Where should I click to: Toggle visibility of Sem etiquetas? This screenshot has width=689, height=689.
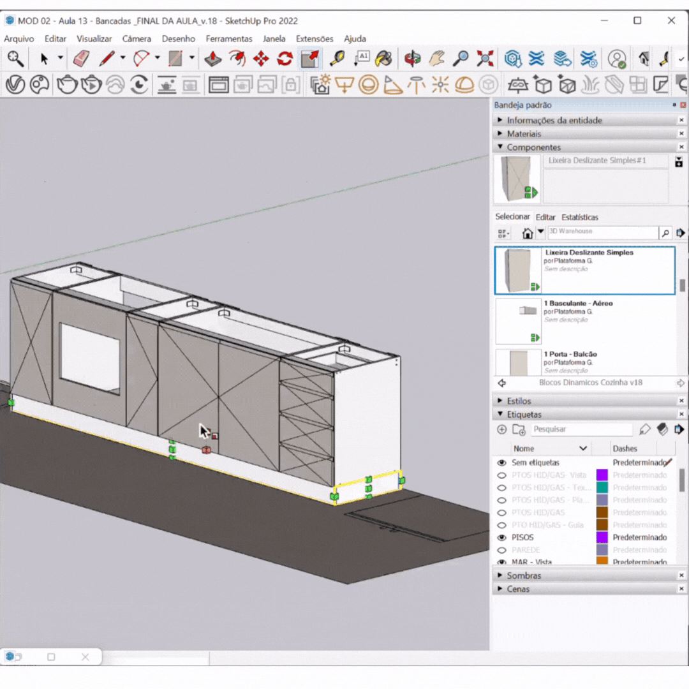(x=502, y=463)
